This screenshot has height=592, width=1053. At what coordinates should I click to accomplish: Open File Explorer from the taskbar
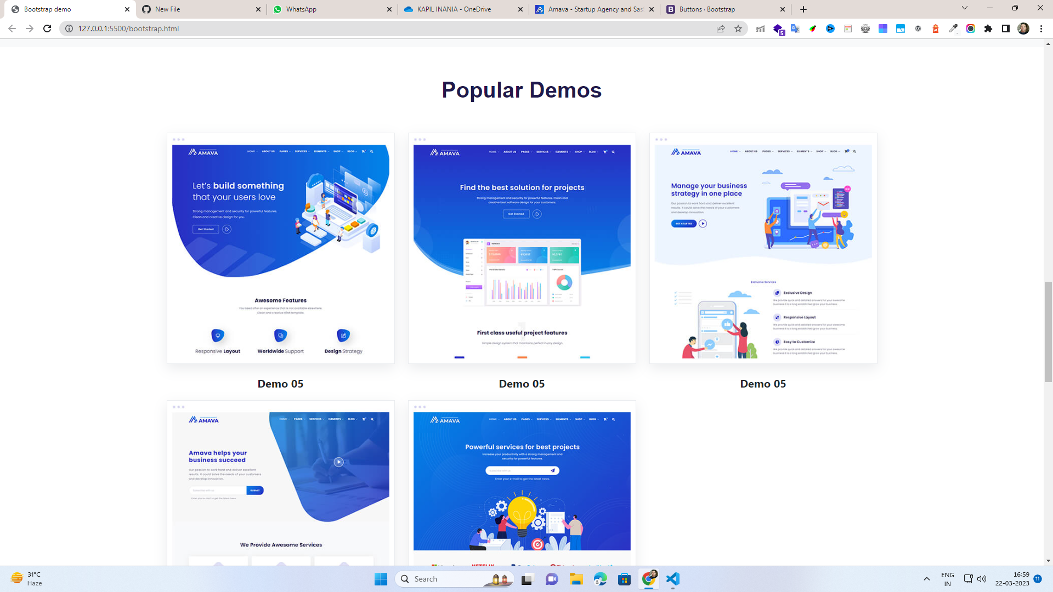(x=576, y=578)
